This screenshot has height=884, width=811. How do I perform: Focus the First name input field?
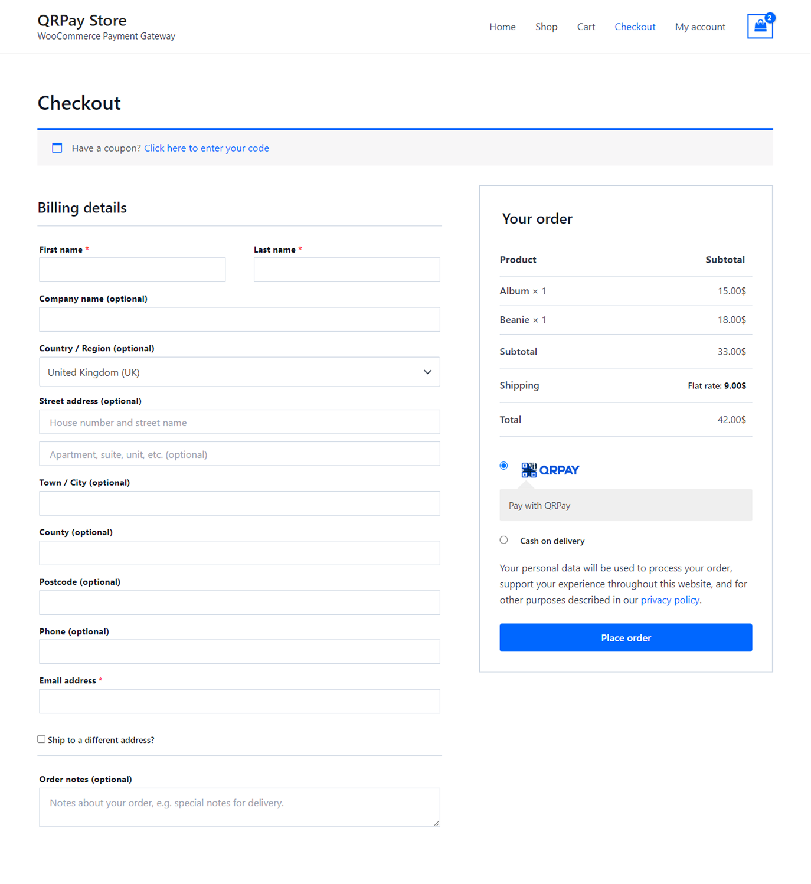[132, 270]
